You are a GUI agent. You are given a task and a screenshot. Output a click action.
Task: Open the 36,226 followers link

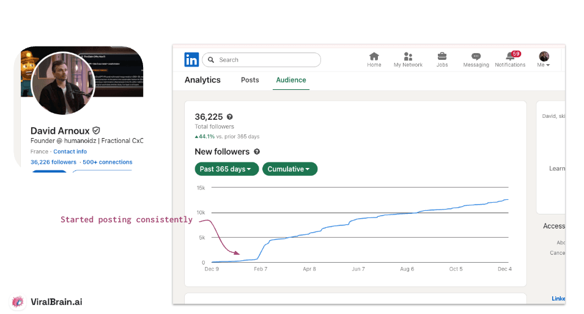[x=53, y=162]
